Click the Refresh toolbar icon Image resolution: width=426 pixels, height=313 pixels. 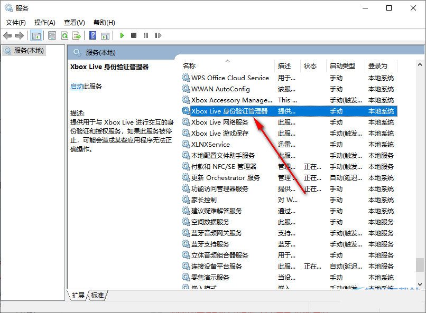[64, 35]
